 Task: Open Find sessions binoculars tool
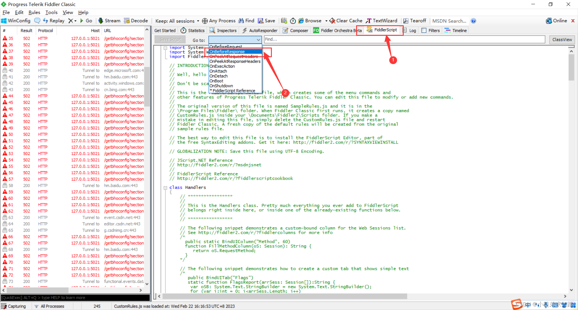tap(246, 21)
